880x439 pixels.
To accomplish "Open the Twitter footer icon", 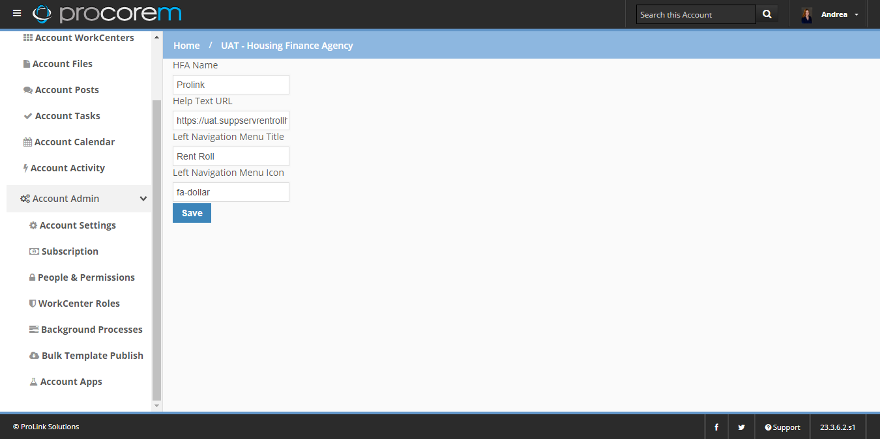I will pos(741,427).
